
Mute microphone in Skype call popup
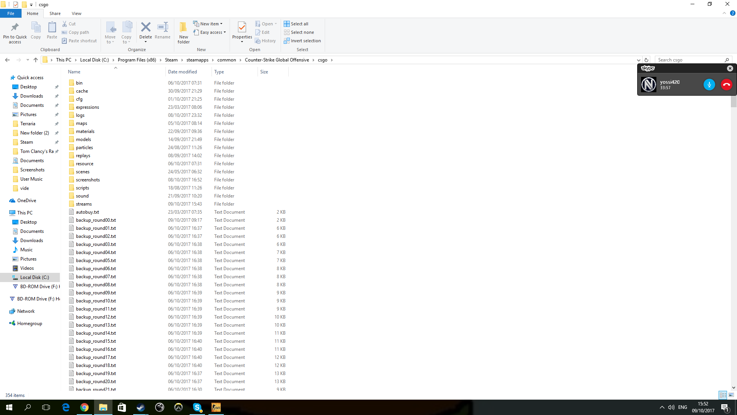point(709,85)
